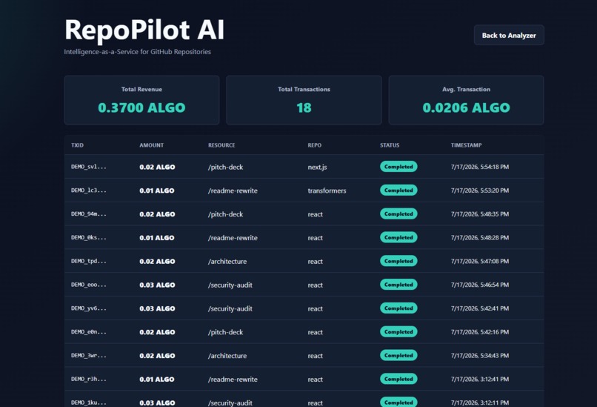Click transaction ID DEMO_r3h...
Screen dimensions: 597x407
(x=89, y=379)
